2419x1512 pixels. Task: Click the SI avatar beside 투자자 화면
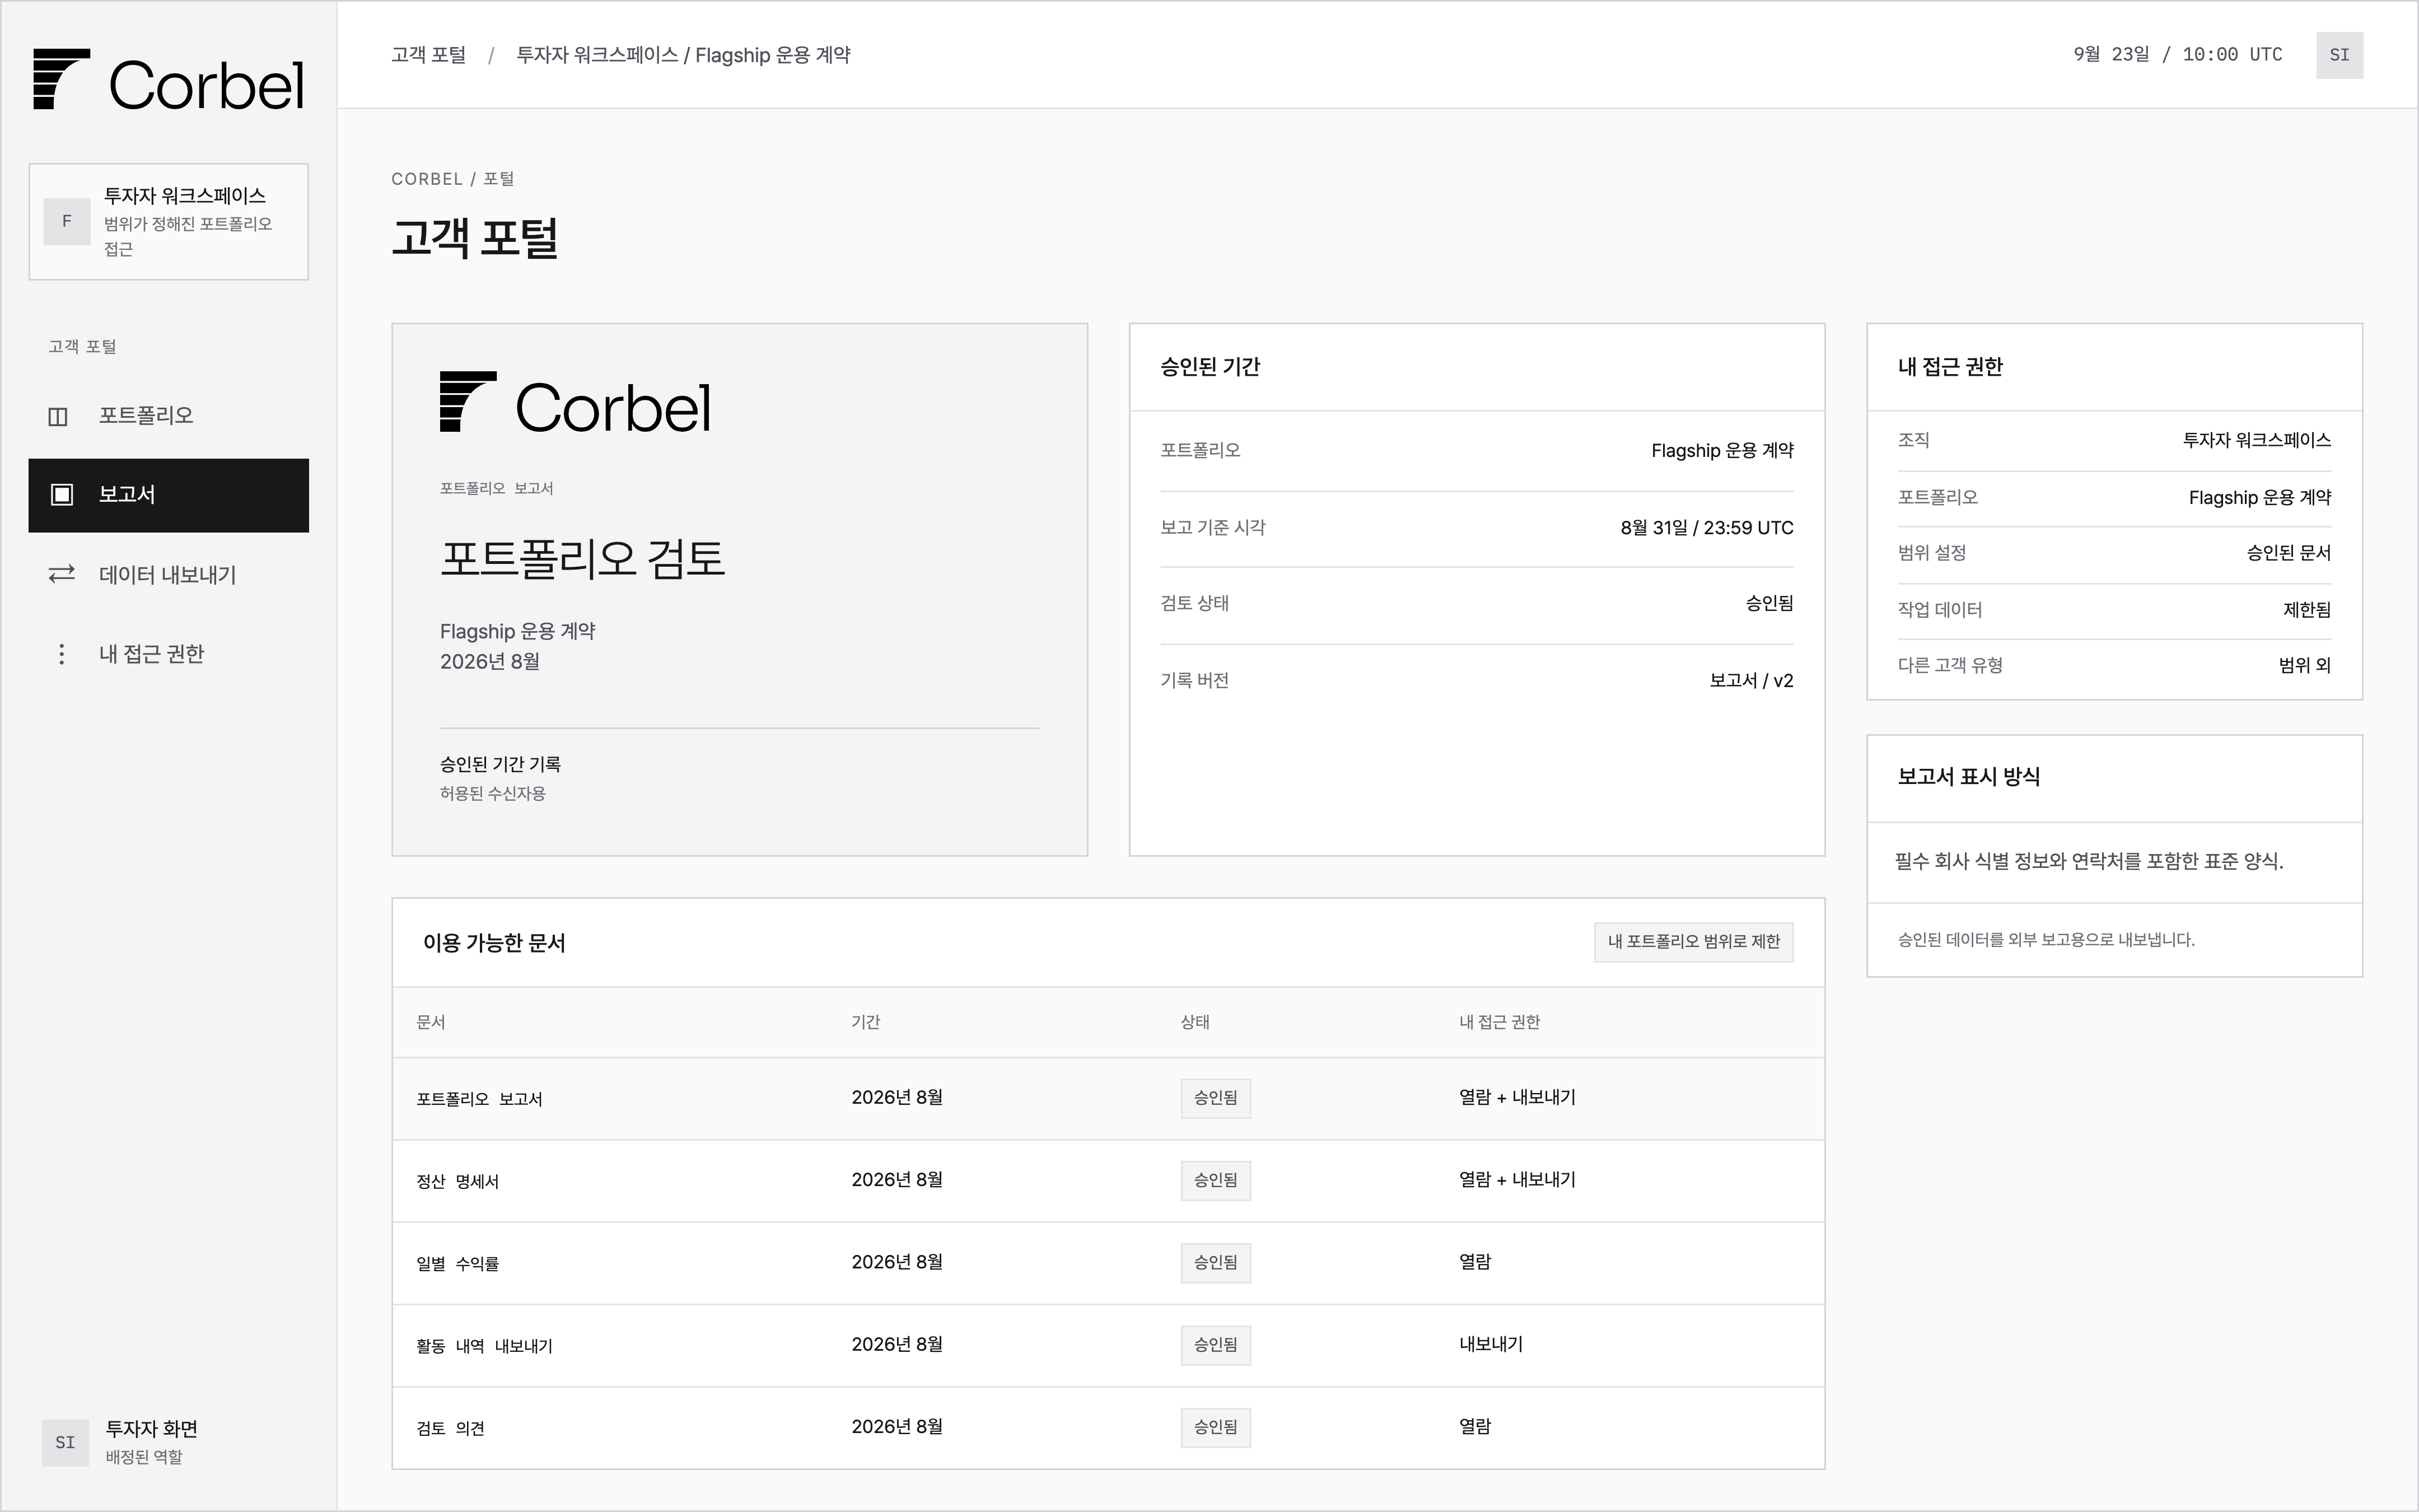[x=65, y=1442]
